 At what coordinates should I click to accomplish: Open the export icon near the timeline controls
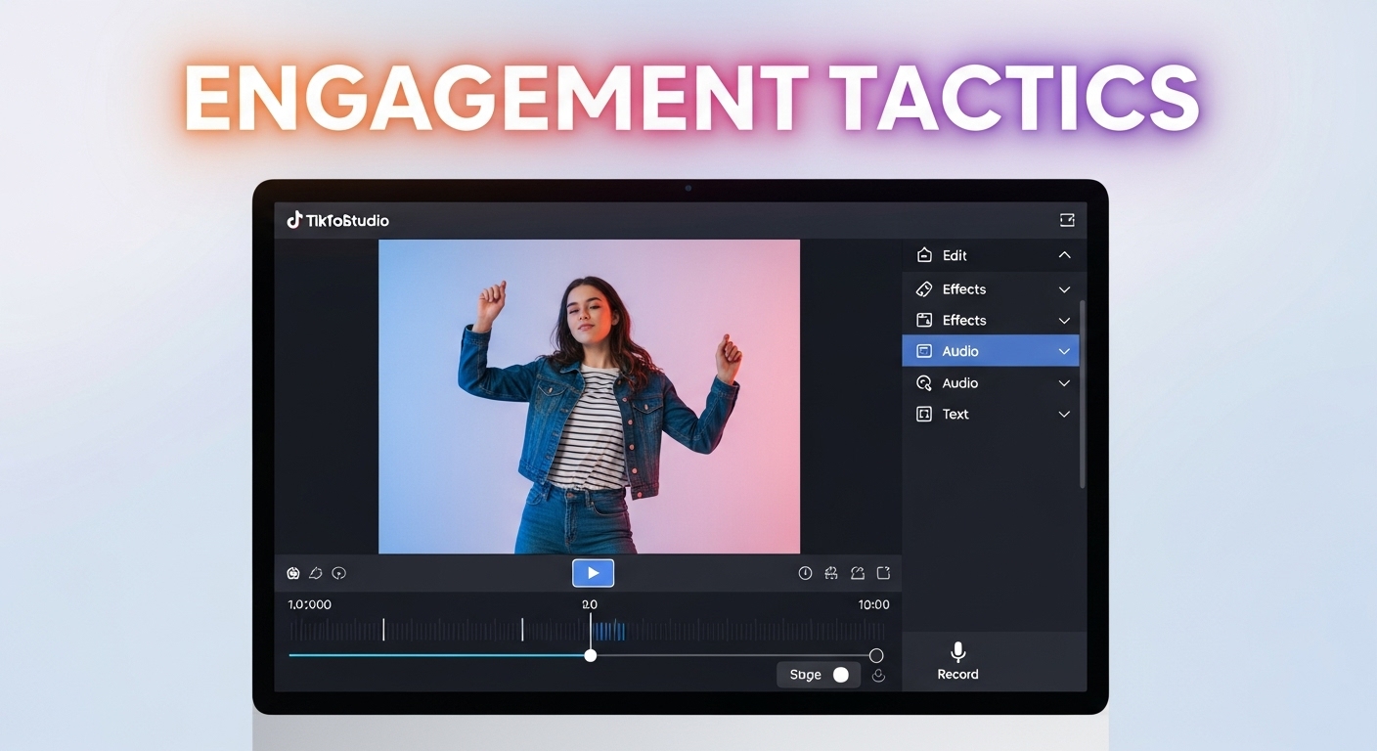click(x=857, y=573)
